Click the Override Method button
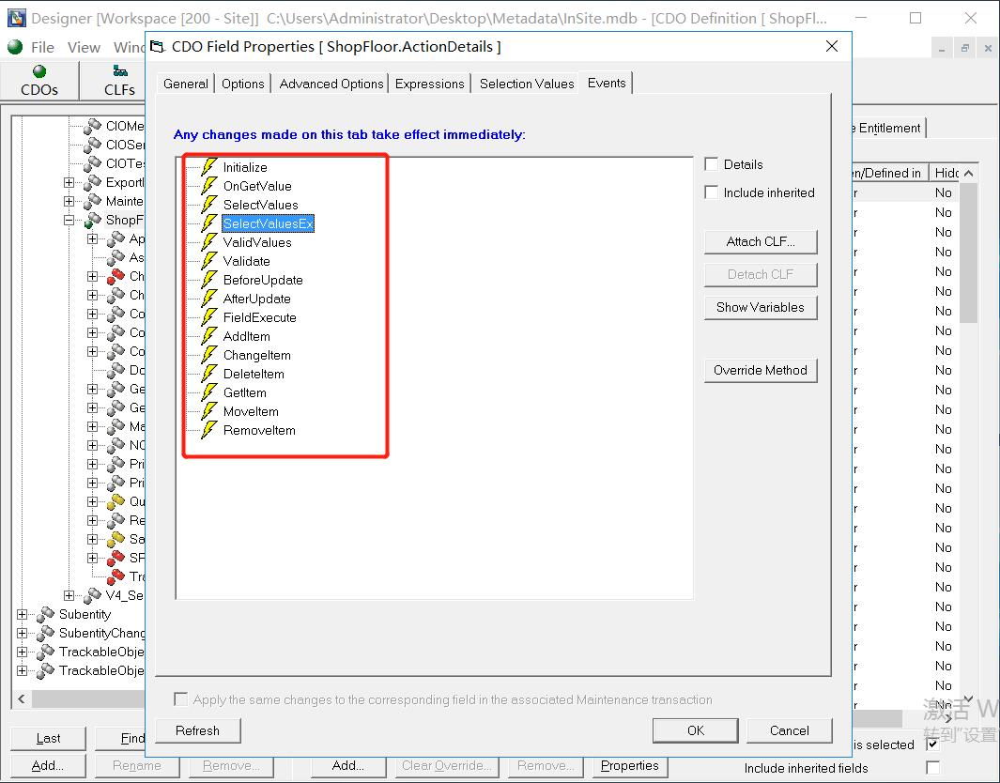1000x783 pixels. click(760, 370)
